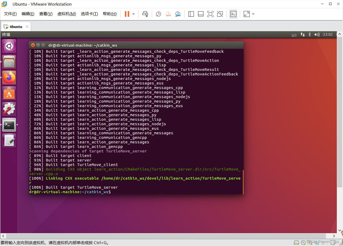Select the Ubuntu VM tab

click(x=16, y=27)
